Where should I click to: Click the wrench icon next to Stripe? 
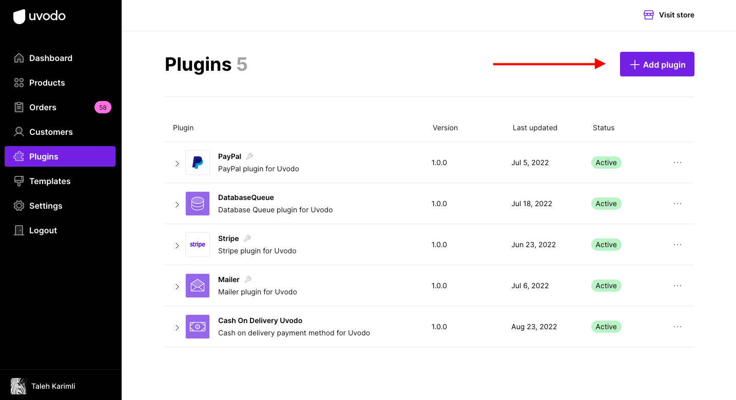(x=247, y=238)
